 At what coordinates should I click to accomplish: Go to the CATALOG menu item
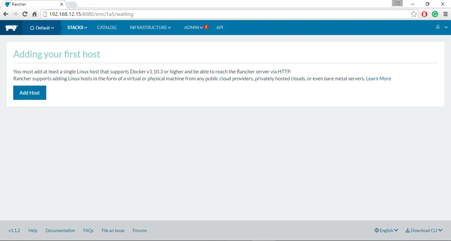[107, 27]
